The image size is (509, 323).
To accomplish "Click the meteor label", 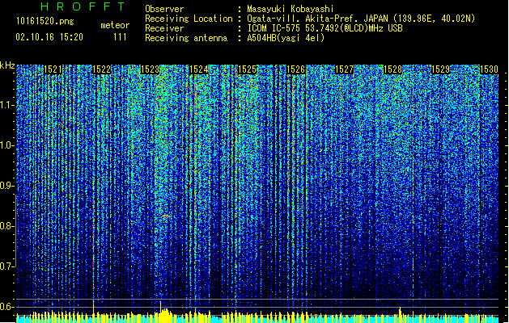I will [x=115, y=25].
